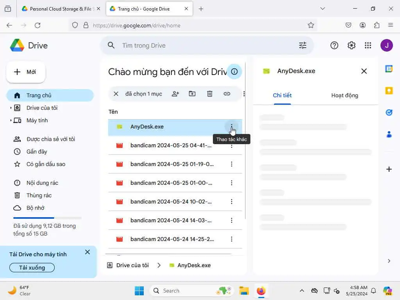This screenshot has height=300, width=400.
Task: Open more actions for bandicam 2024-05-24 14-25
Action: tap(231, 239)
